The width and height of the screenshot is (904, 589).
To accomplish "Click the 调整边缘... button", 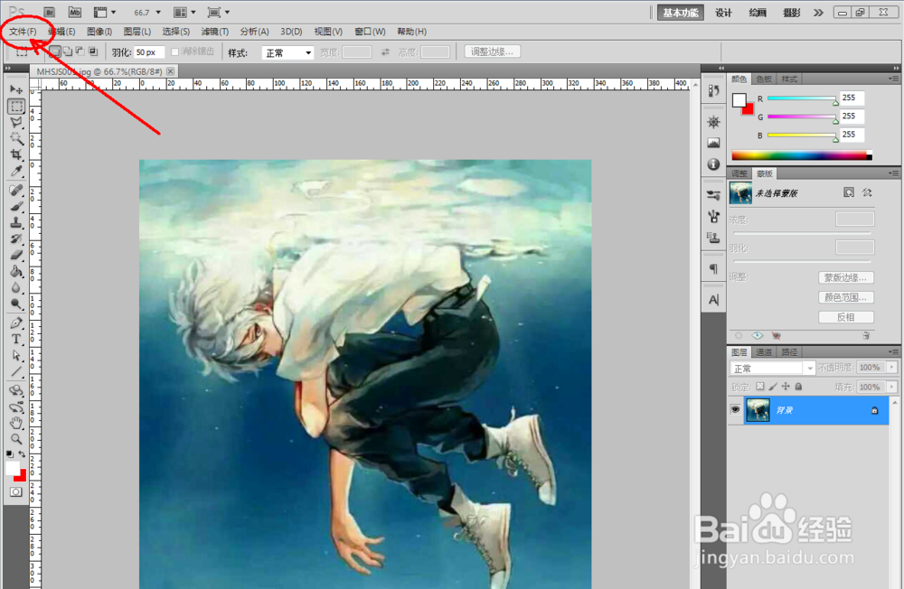I will tap(493, 51).
